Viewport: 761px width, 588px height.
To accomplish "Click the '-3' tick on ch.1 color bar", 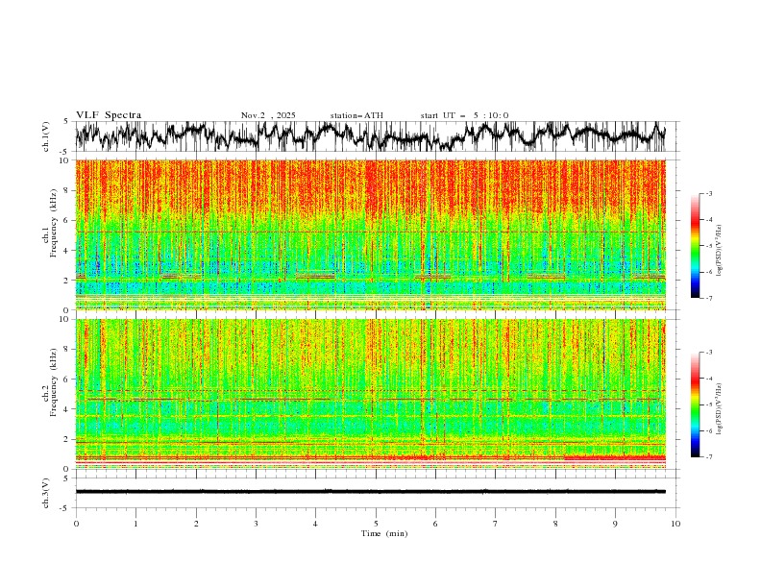I will click(709, 193).
